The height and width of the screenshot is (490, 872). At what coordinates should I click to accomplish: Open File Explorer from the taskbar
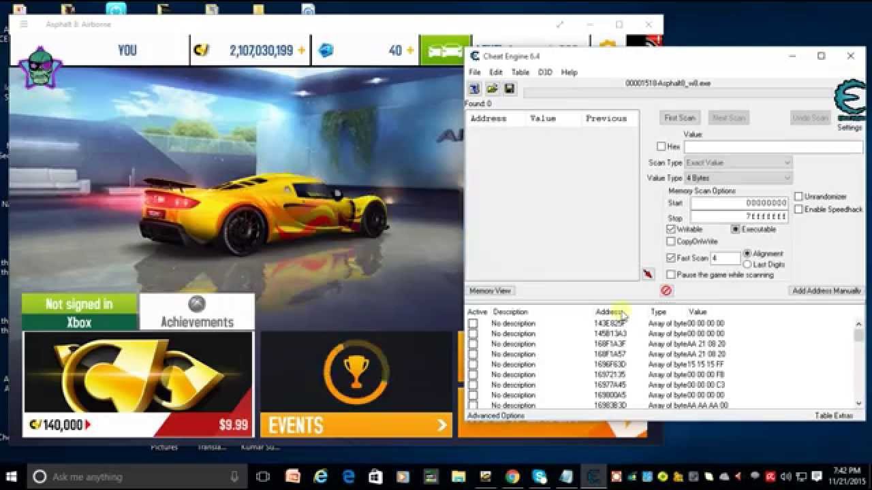coord(458,477)
